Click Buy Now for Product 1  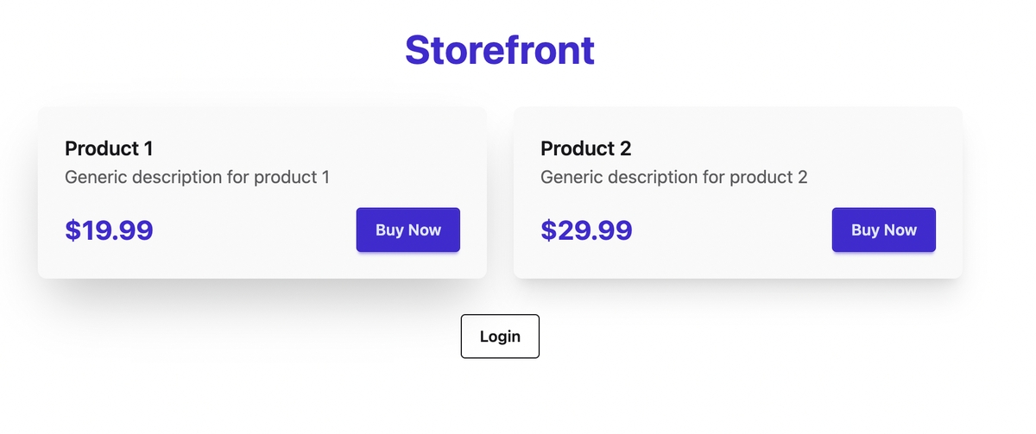tap(407, 230)
